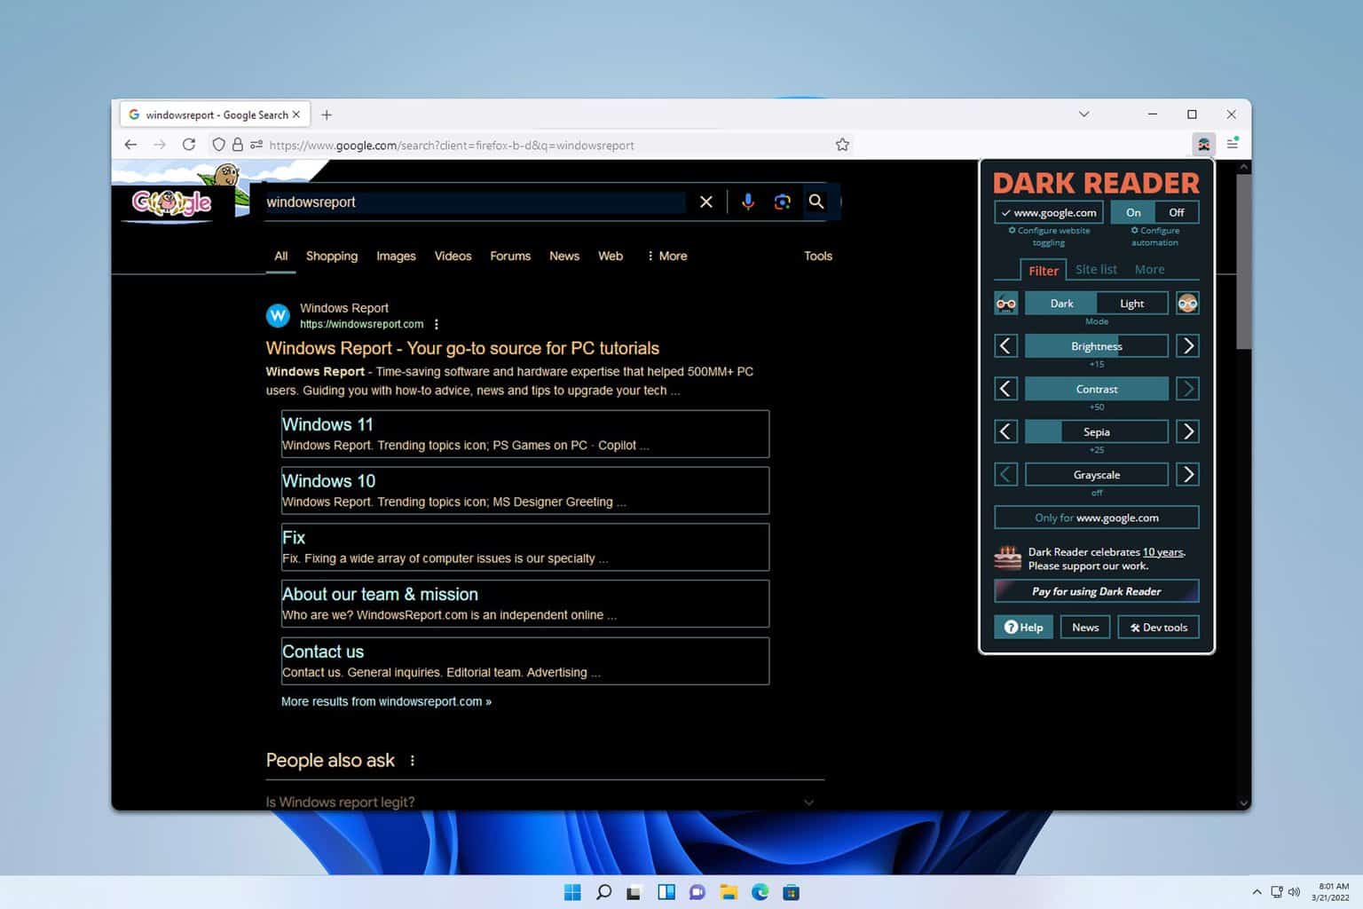Increase Sepia with right arrow
This screenshot has width=1363, height=909.
[x=1188, y=431]
